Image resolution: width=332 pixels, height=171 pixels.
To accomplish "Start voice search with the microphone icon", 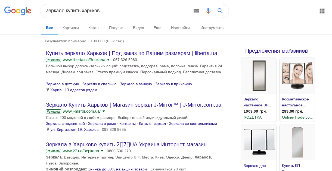I will (208, 11).
